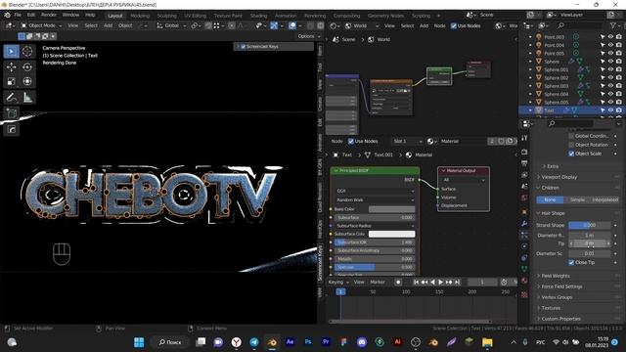The height and width of the screenshot is (352, 626).
Task: Hide Point.003 with its eye icon
Action: [x=610, y=37]
